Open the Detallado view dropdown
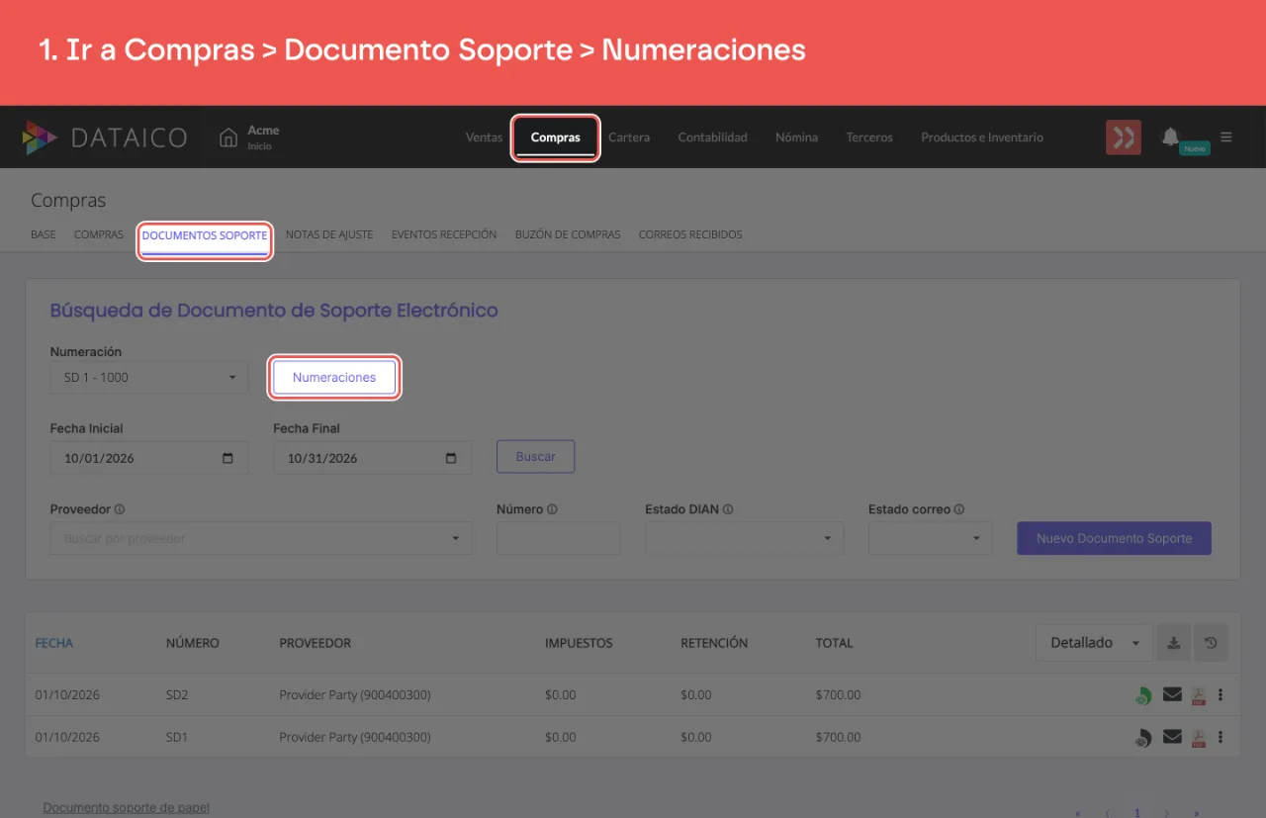 (1094, 643)
